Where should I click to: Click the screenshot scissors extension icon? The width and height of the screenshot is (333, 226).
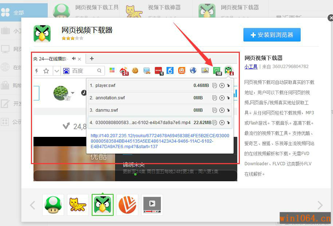(x=147, y=71)
